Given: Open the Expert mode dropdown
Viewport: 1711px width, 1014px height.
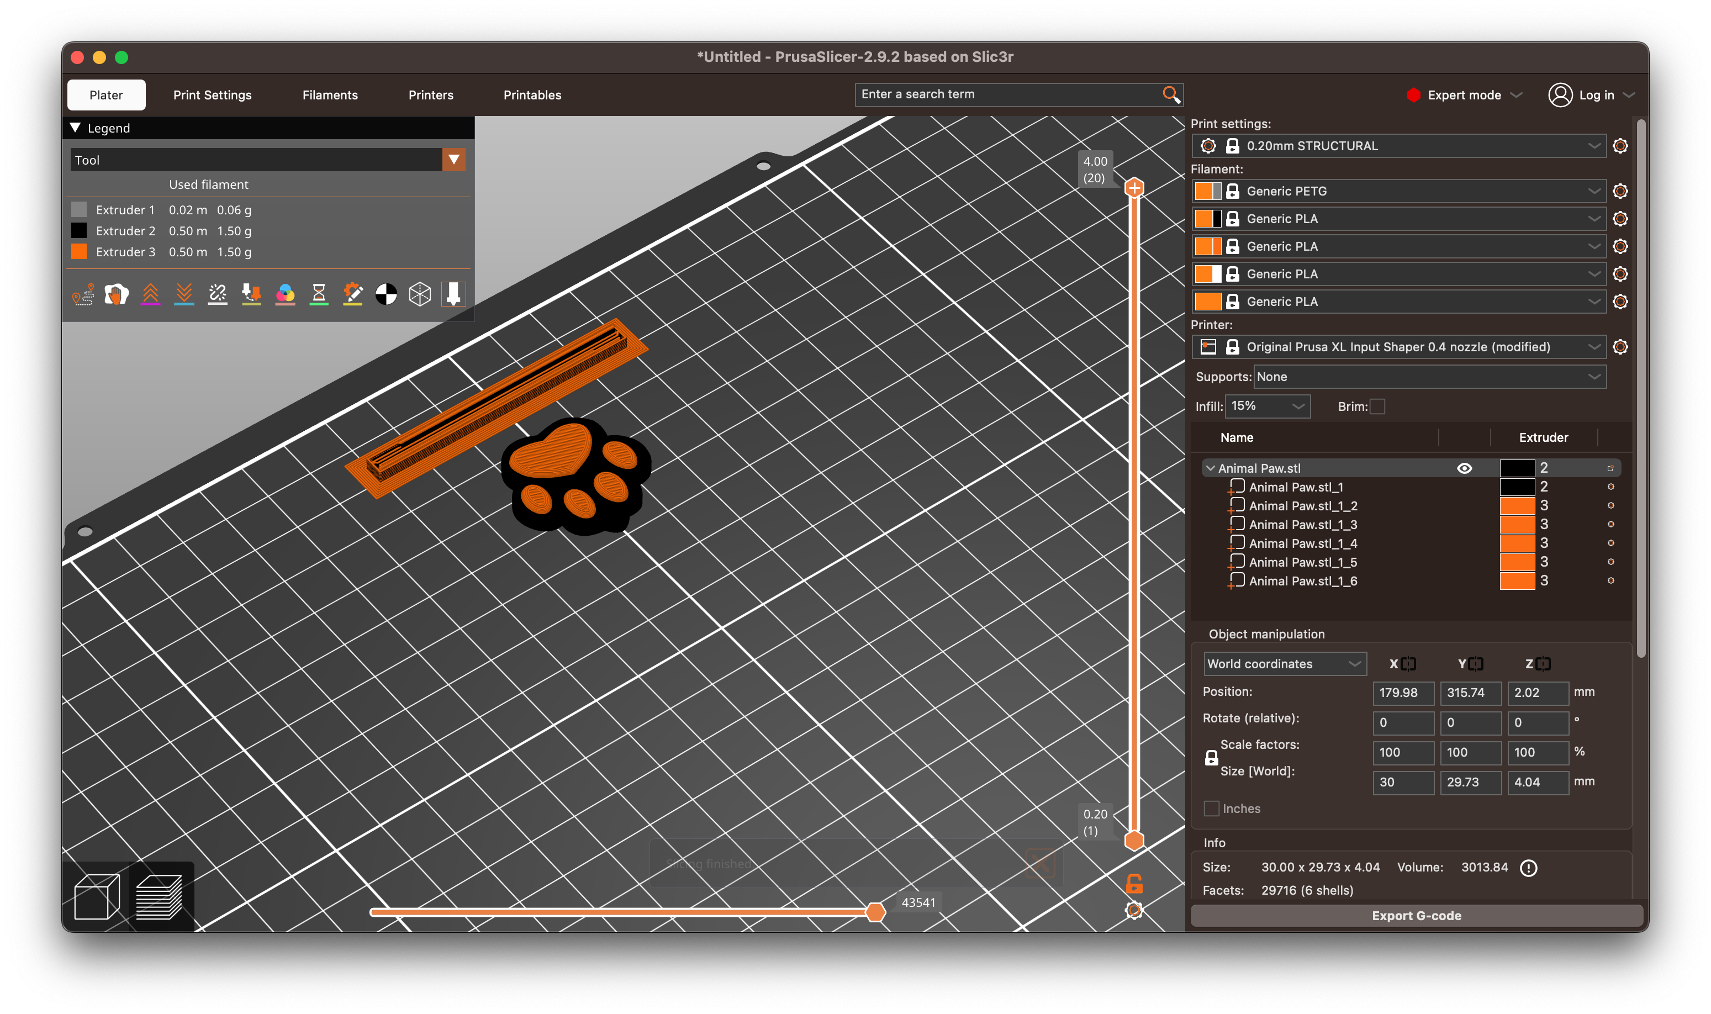Looking at the screenshot, I should click(1464, 95).
